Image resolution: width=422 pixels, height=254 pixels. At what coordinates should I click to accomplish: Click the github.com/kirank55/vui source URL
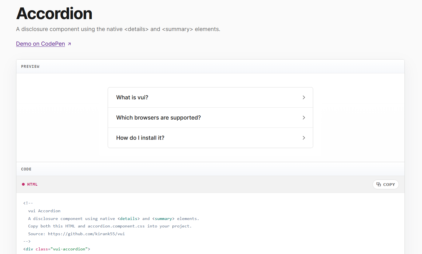click(x=86, y=234)
